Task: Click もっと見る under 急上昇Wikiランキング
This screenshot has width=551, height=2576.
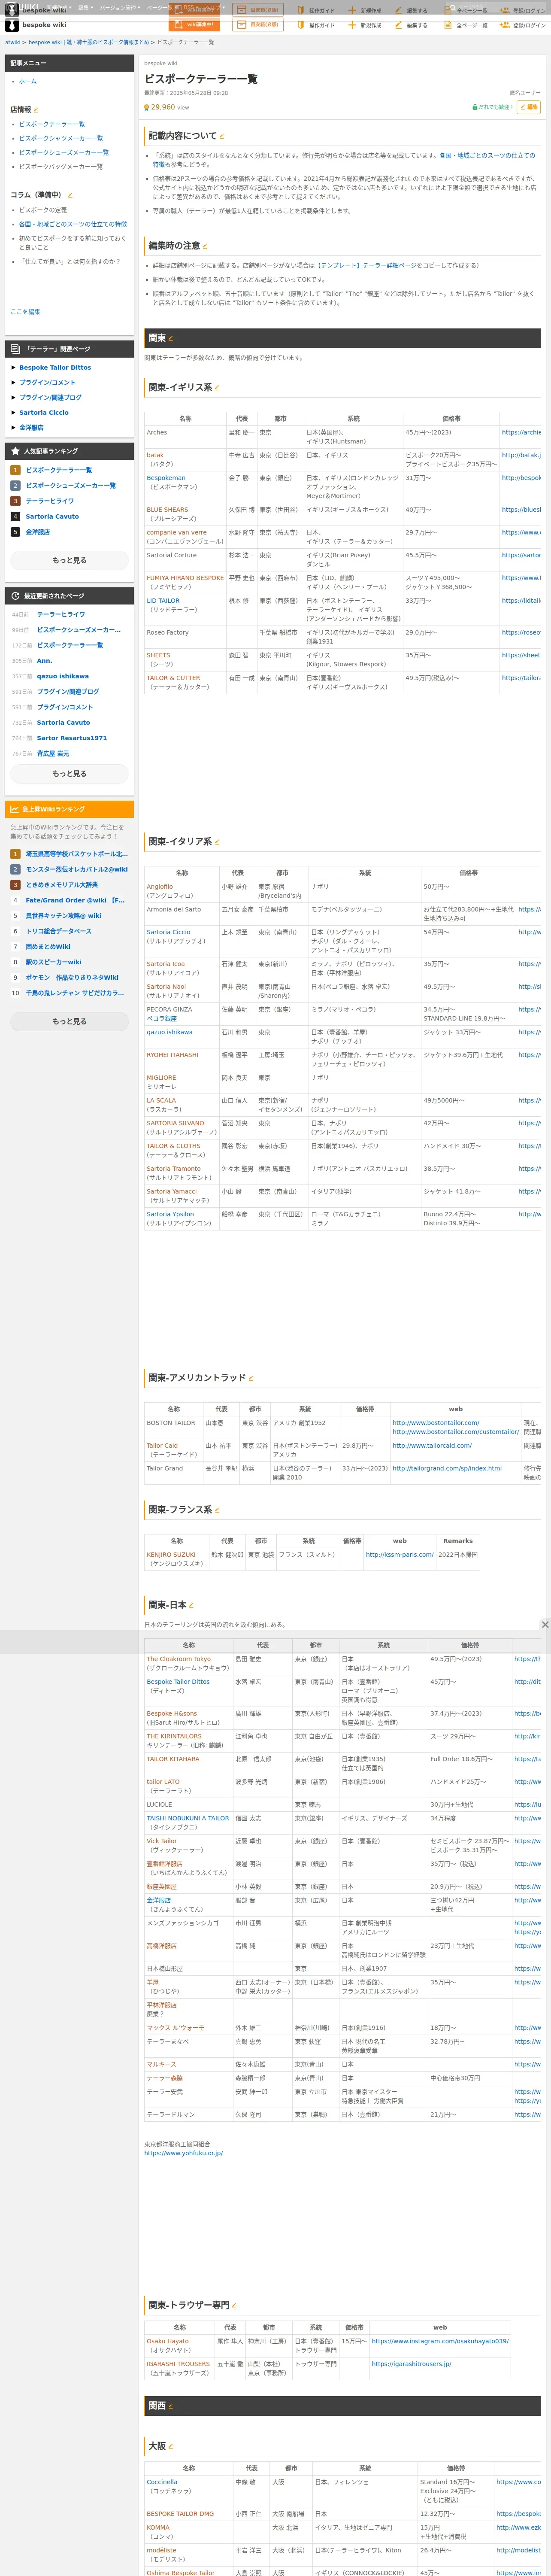Action: tap(69, 1021)
